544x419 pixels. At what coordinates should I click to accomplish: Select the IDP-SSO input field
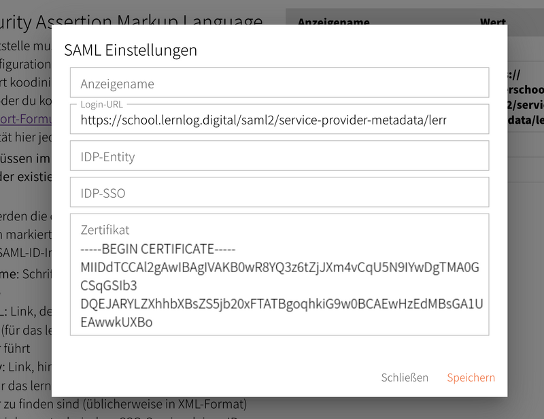tap(279, 192)
